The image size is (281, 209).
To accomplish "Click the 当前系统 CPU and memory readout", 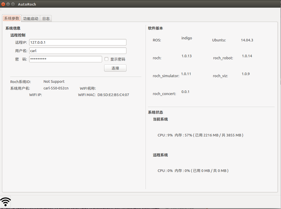I will (200, 135).
